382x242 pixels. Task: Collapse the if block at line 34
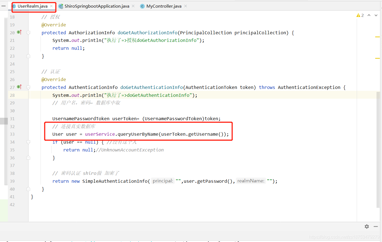(28, 142)
